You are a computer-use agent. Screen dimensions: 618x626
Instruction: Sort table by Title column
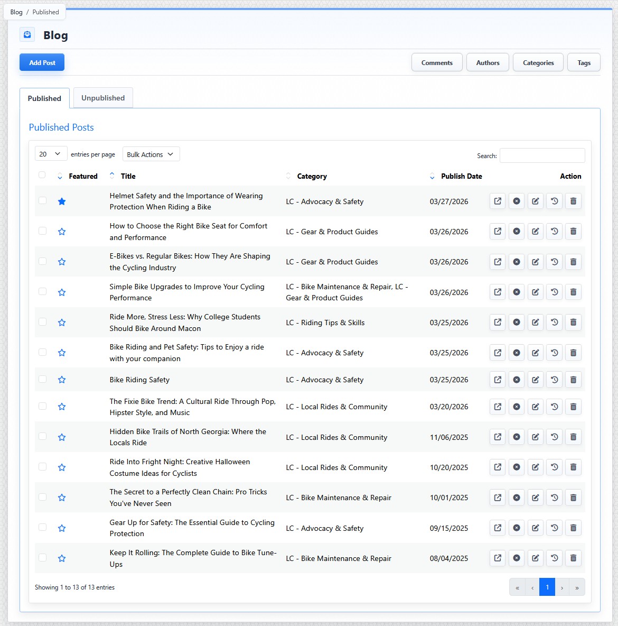tap(128, 176)
